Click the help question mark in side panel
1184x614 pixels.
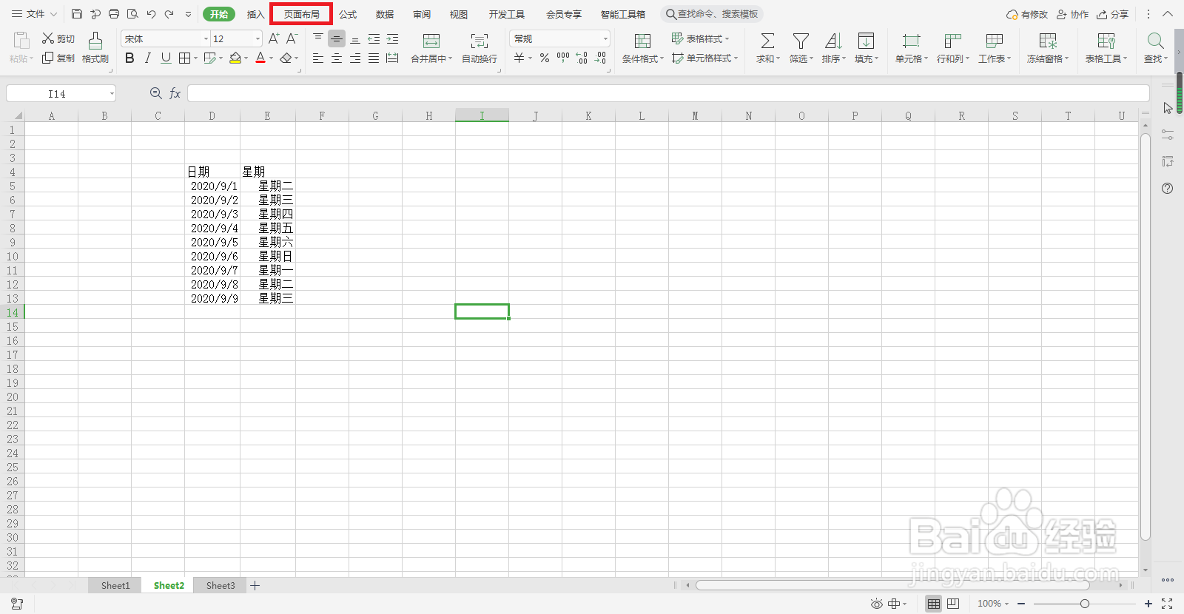pyautogui.click(x=1167, y=188)
